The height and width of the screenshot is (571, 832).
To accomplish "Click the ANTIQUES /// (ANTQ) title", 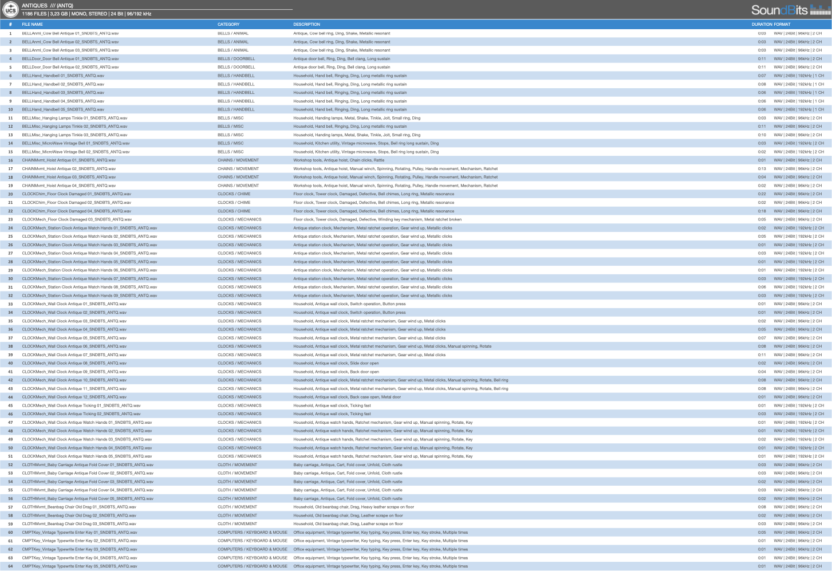I will click(x=48, y=6).
